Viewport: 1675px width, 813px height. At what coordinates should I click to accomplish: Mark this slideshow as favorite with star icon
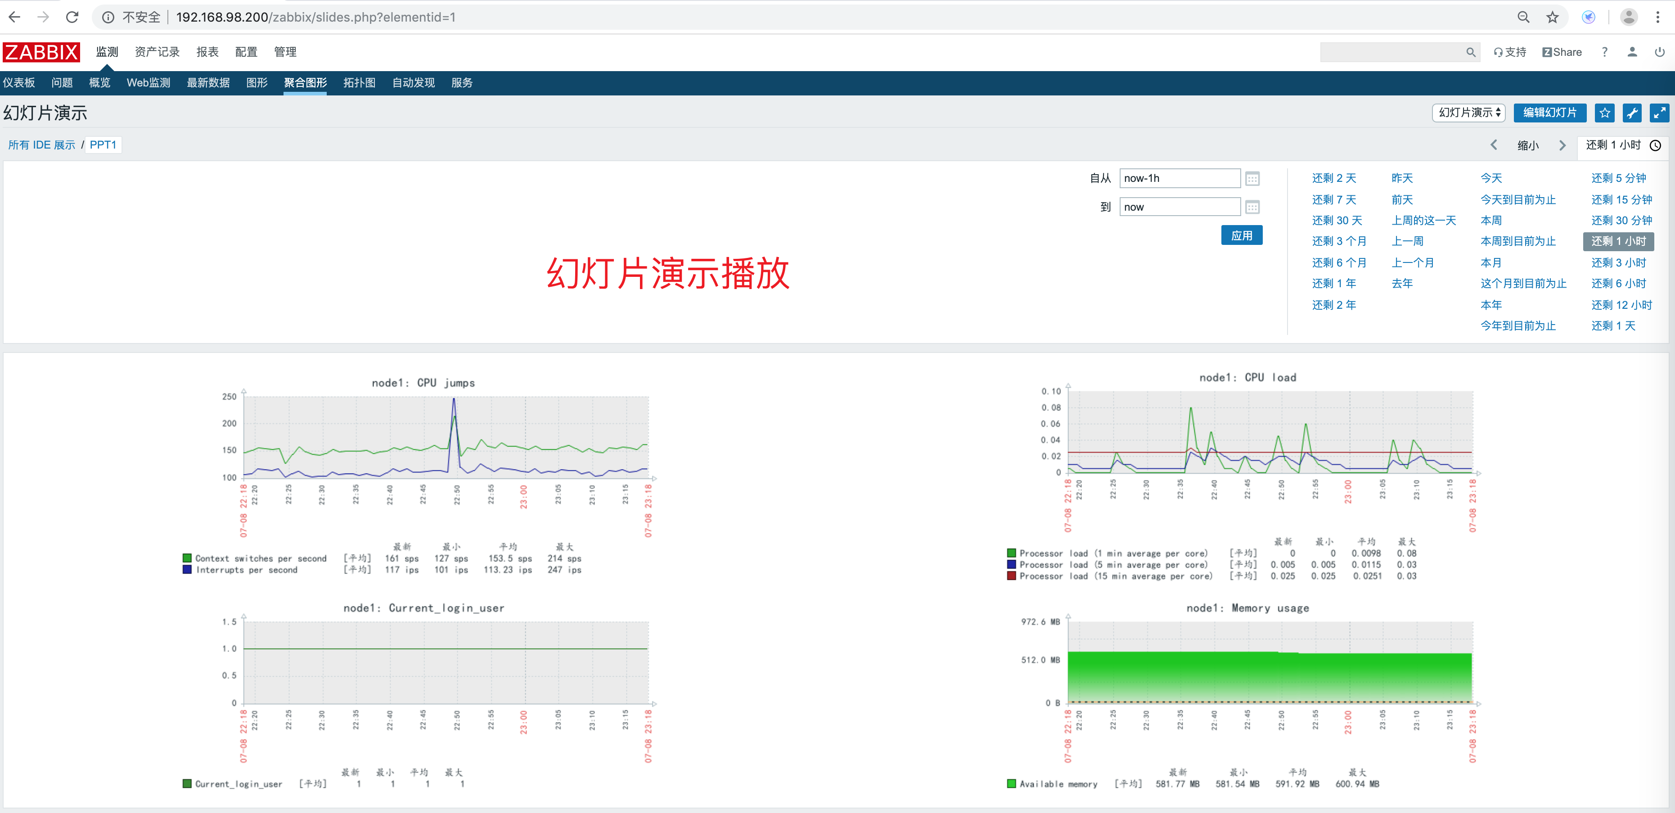(x=1605, y=113)
